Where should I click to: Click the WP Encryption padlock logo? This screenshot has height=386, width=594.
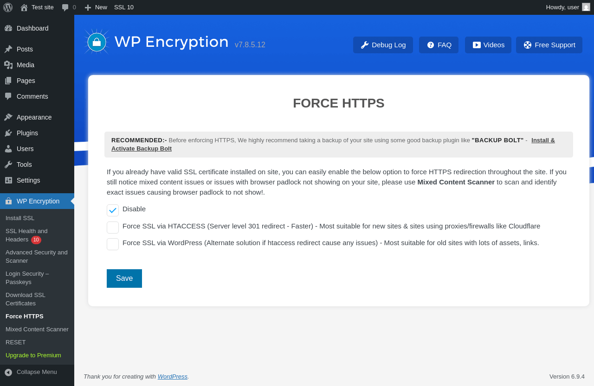pyautogui.click(x=97, y=42)
